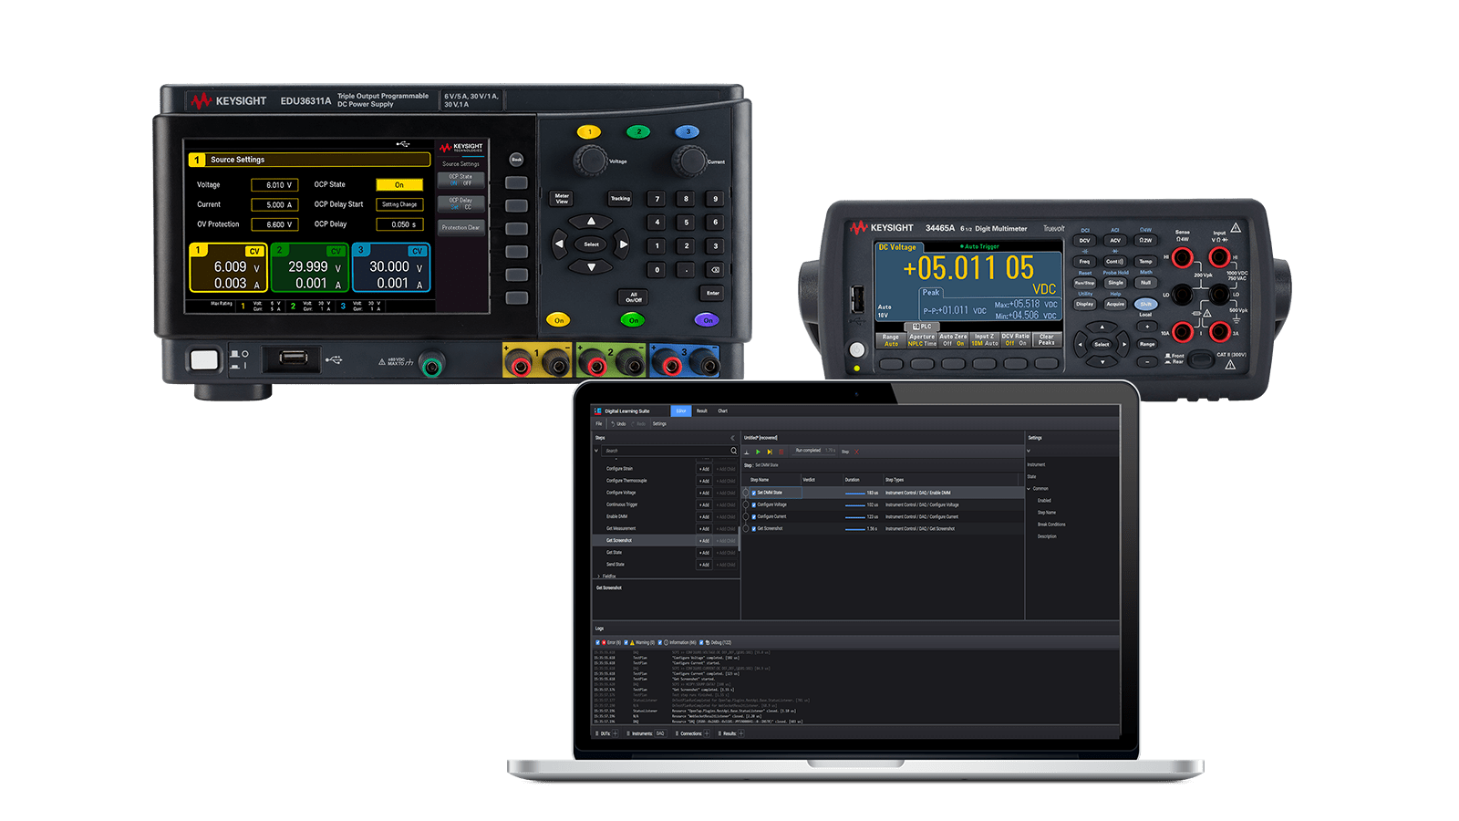Image resolution: width=1459 pixels, height=821 pixels.
Task: Click the plus icon next to DUTs
Action: point(615,733)
